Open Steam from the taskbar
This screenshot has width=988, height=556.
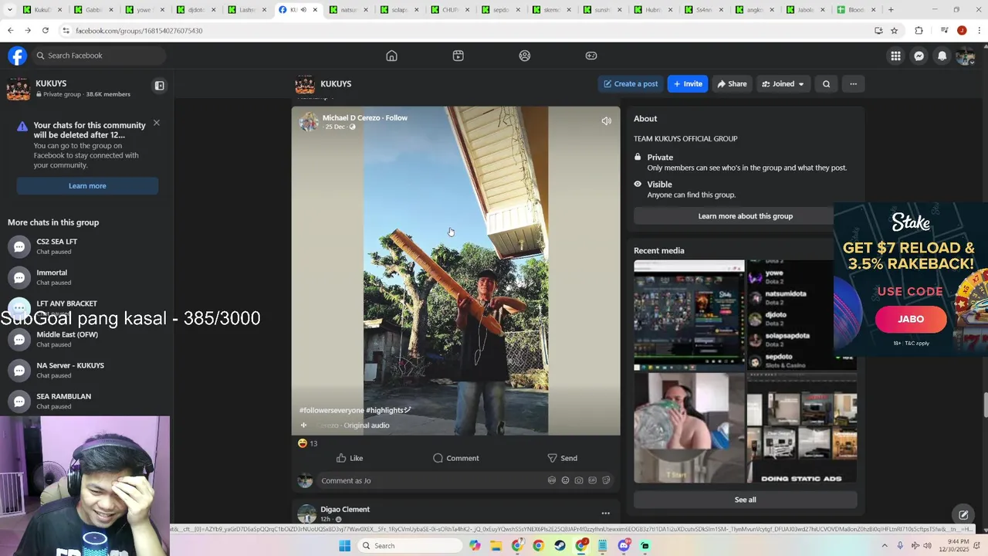560,546
